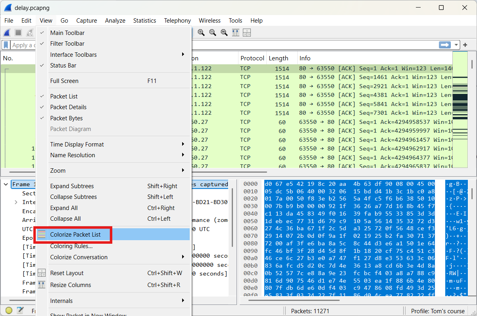Zoom out using the magnifier minus icon
This screenshot has height=316, width=477.
tap(213, 33)
